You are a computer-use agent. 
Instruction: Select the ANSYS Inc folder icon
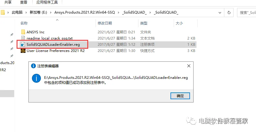[x=23, y=32]
